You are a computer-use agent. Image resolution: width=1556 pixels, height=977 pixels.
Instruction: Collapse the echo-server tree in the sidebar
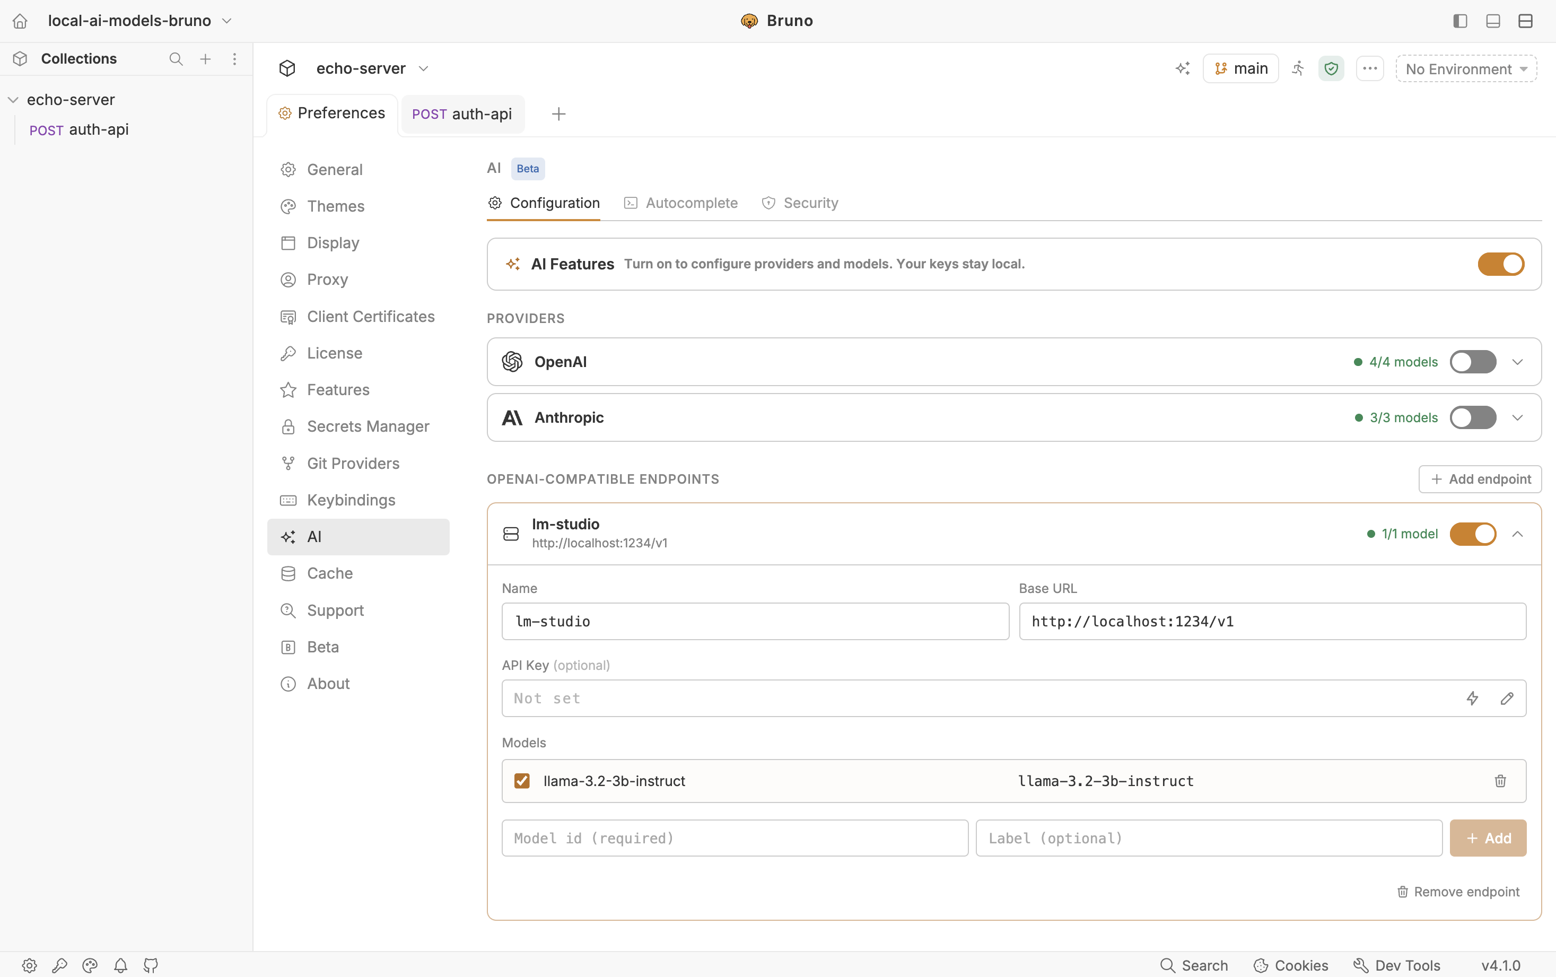[13, 100]
